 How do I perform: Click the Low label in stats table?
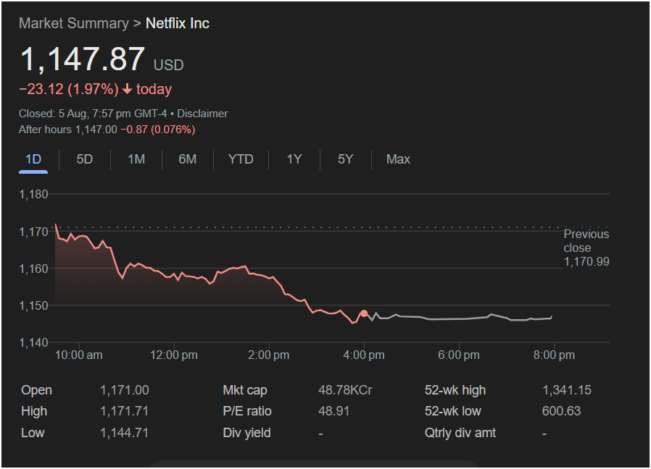tap(33, 433)
